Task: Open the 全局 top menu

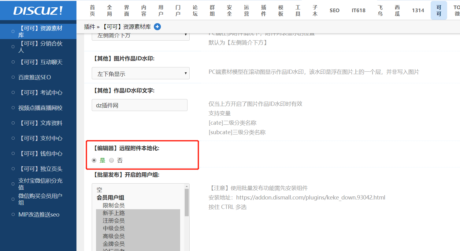Action: point(109,10)
